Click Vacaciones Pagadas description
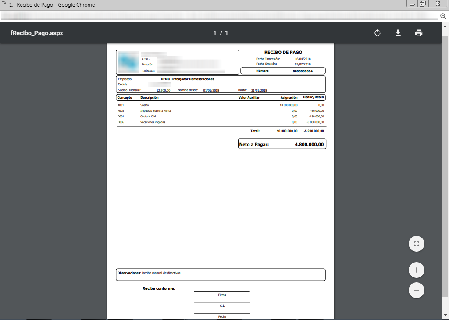The height and width of the screenshot is (320, 449). point(153,122)
